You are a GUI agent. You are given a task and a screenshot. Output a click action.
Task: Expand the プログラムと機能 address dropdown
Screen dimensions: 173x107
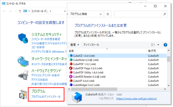[100, 14]
